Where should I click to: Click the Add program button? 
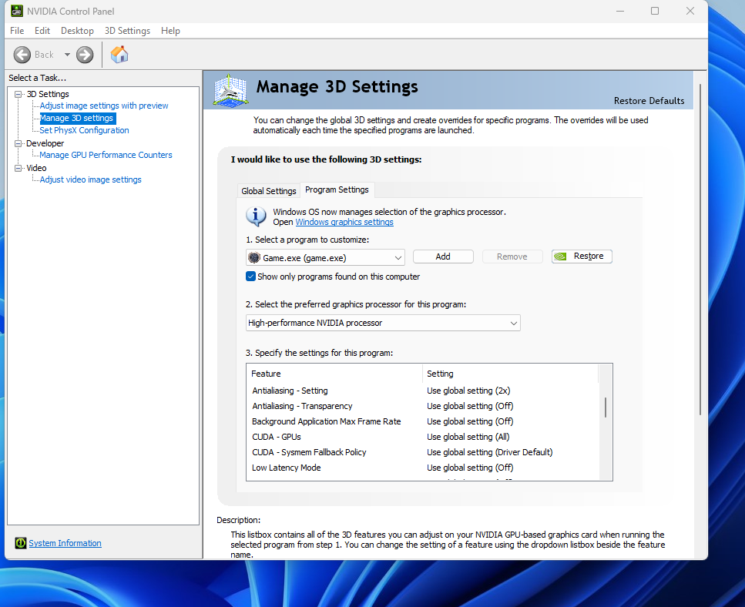coord(443,257)
